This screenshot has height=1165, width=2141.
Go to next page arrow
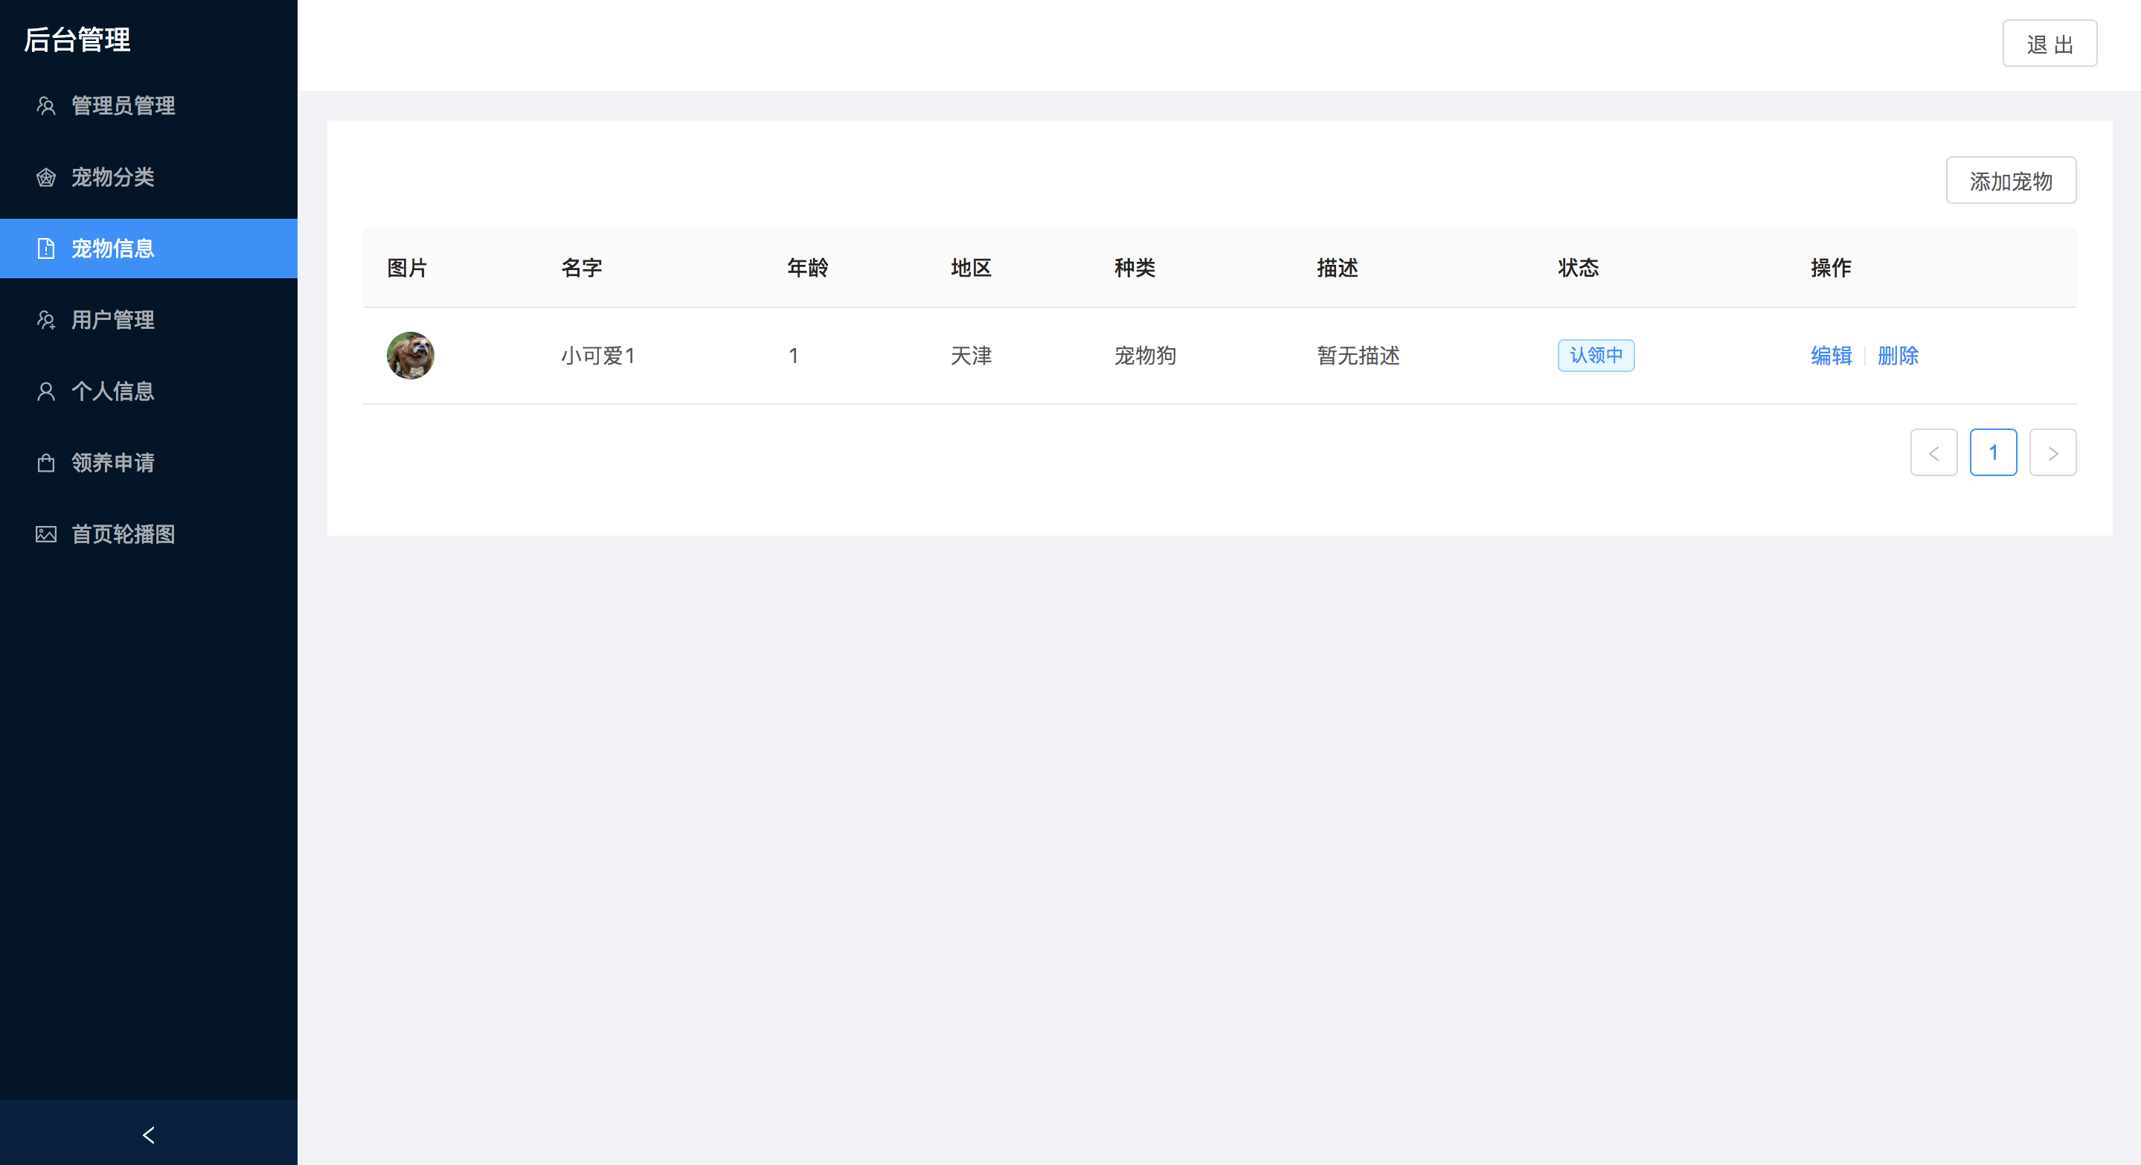[x=2052, y=453]
